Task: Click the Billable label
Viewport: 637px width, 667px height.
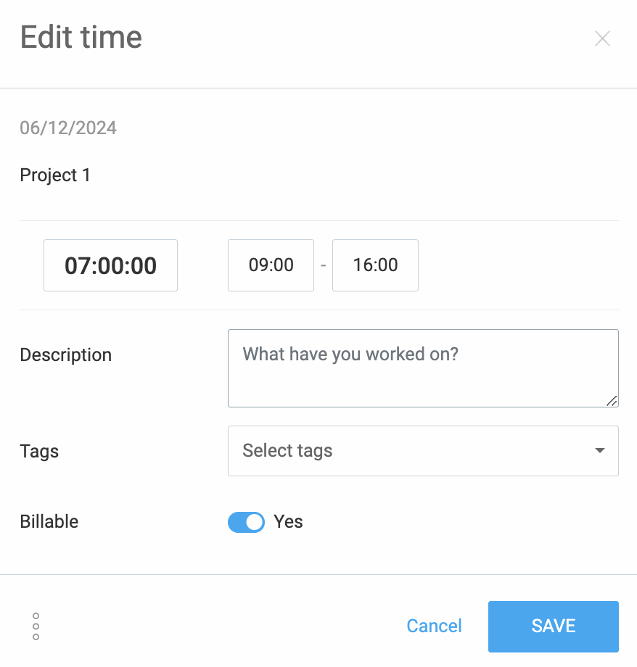Action: coord(49,522)
